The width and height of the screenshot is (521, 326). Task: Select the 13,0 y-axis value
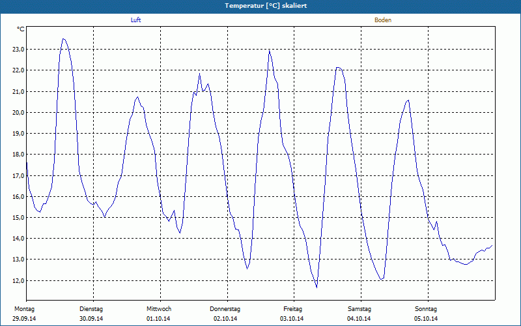pos(18,259)
